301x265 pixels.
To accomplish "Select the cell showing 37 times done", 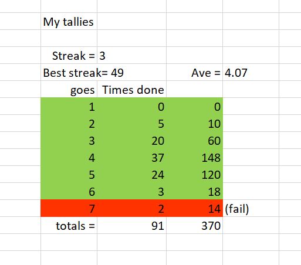I will [x=131, y=157].
